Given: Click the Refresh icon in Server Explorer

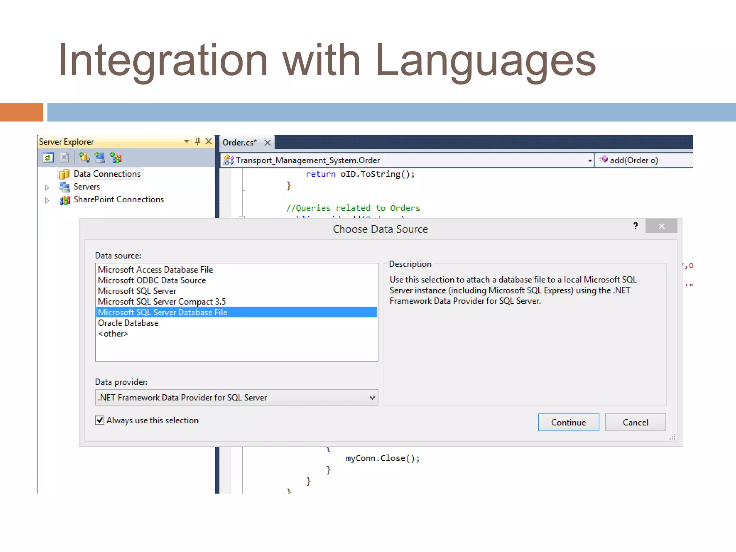Looking at the screenshot, I should pos(48,157).
